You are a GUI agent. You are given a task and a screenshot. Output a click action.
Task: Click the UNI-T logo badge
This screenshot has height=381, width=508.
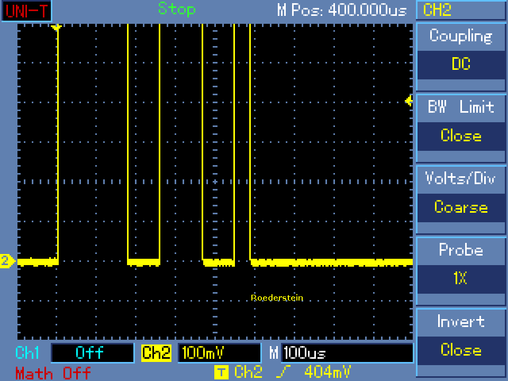pyautogui.click(x=26, y=11)
